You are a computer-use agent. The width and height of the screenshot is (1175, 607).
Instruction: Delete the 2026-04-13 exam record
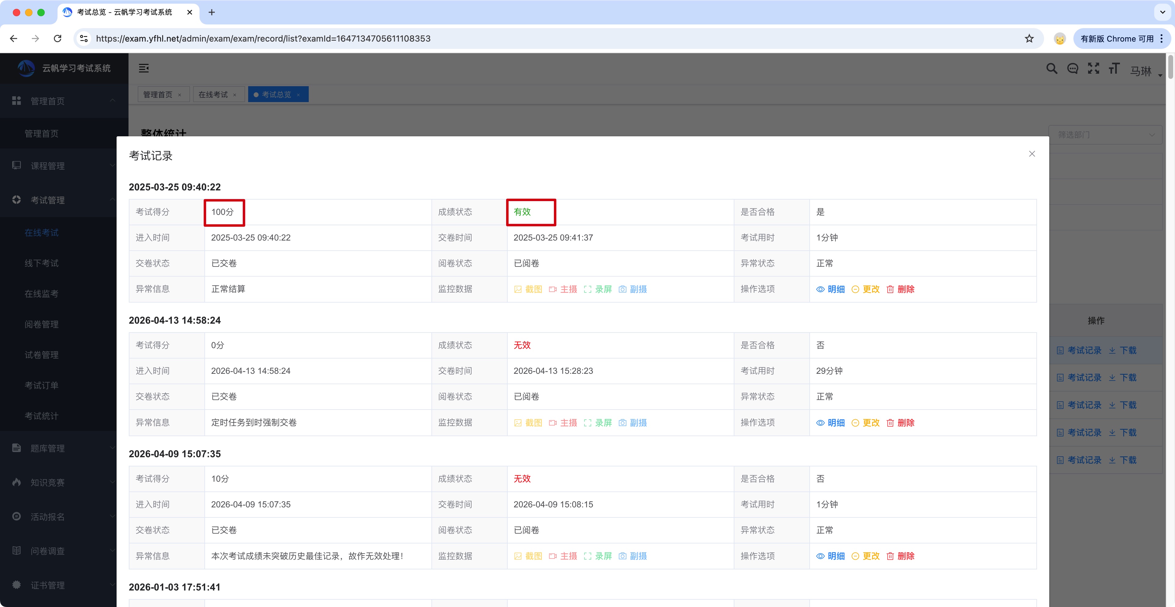901,423
